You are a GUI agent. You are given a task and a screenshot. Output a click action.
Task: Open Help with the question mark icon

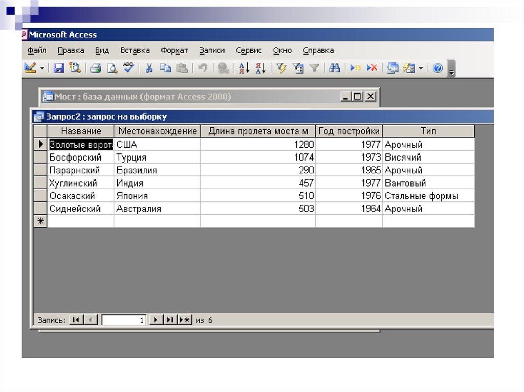[437, 68]
